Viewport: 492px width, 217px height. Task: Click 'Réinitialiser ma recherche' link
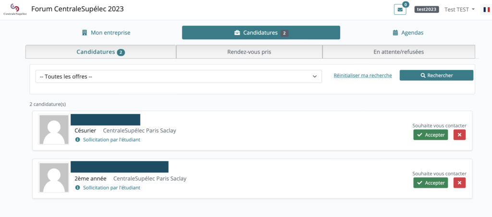tap(363, 76)
